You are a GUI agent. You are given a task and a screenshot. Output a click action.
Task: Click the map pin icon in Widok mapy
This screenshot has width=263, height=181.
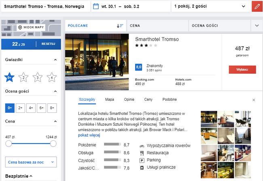[20, 27]
